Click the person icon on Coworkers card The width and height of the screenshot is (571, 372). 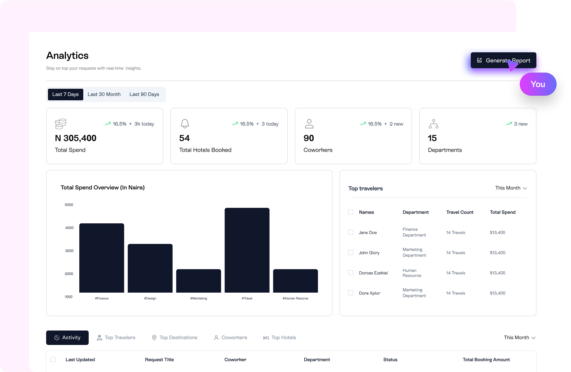[x=309, y=124]
